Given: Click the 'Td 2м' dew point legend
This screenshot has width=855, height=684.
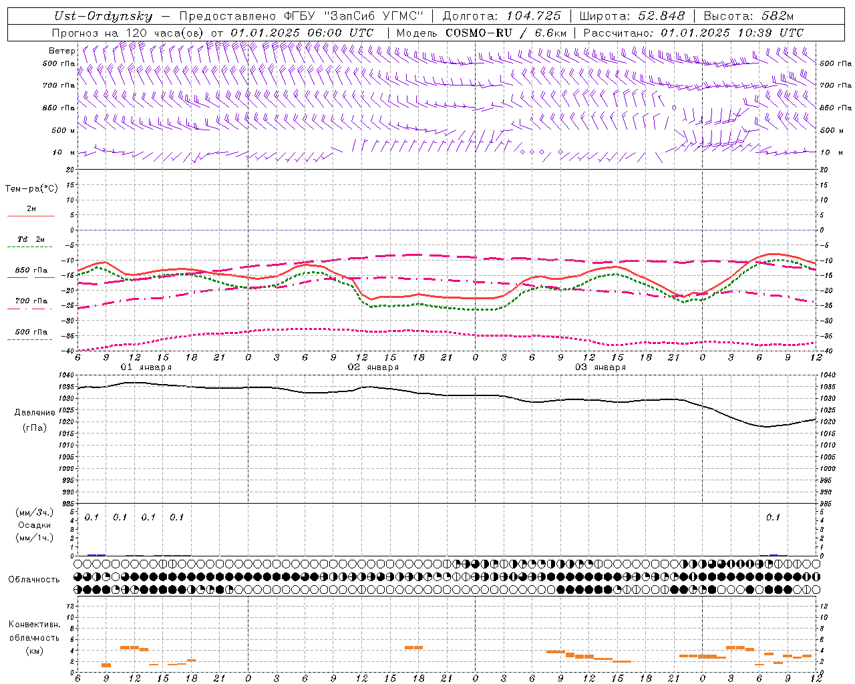Looking at the screenshot, I should click(31, 239).
